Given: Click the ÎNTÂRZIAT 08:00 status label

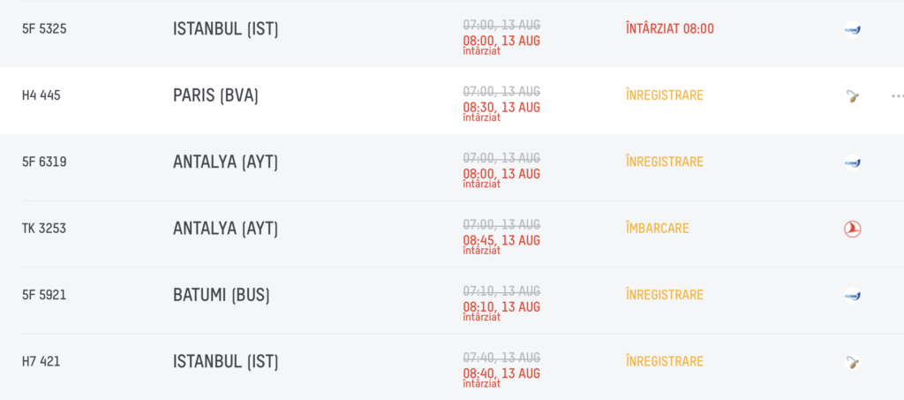Looking at the screenshot, I should 670,29.
